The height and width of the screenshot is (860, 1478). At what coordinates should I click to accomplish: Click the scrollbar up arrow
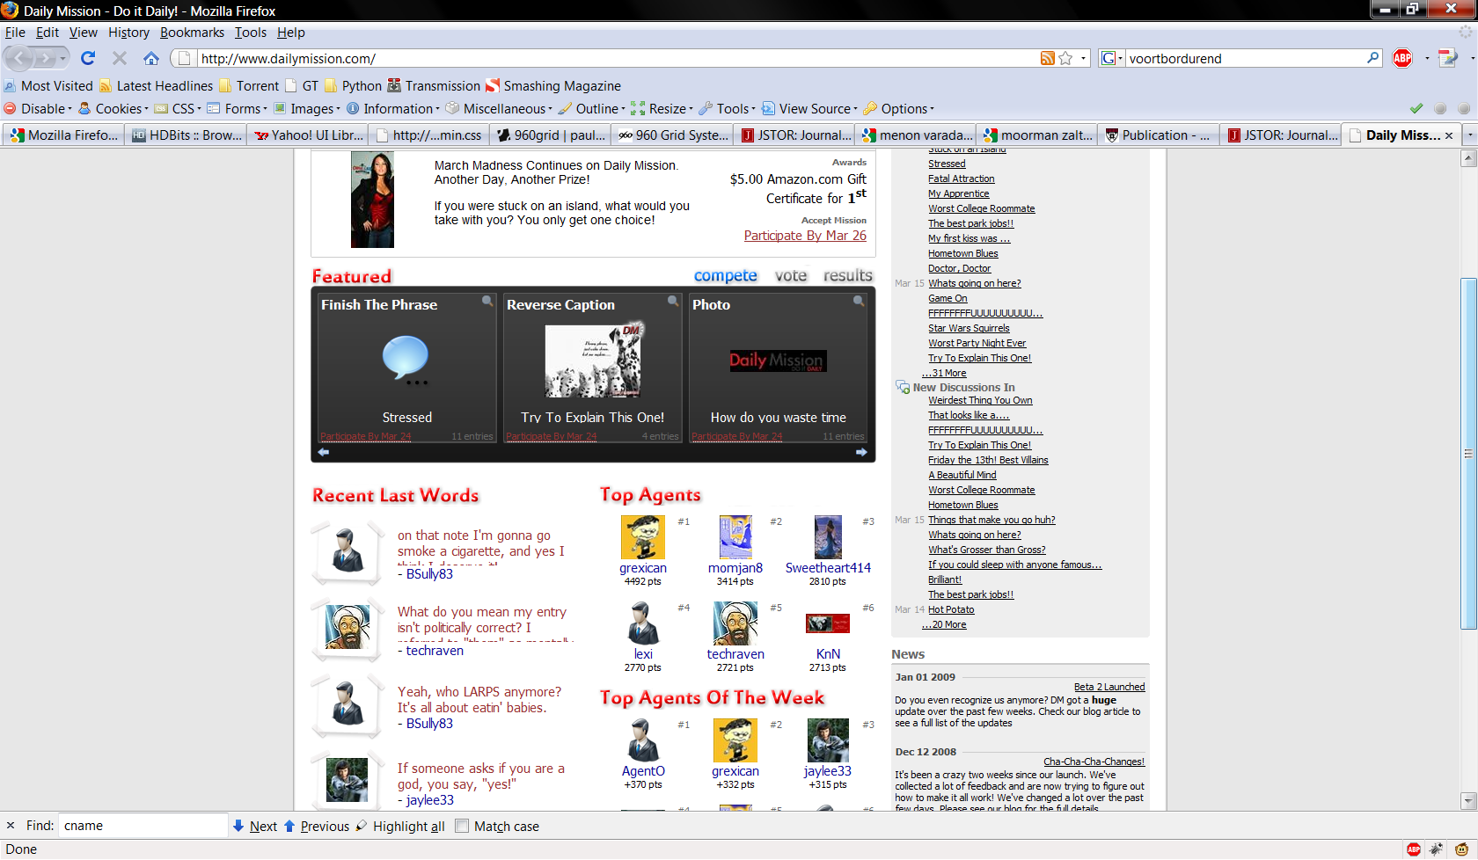(x=1468, y=159)
